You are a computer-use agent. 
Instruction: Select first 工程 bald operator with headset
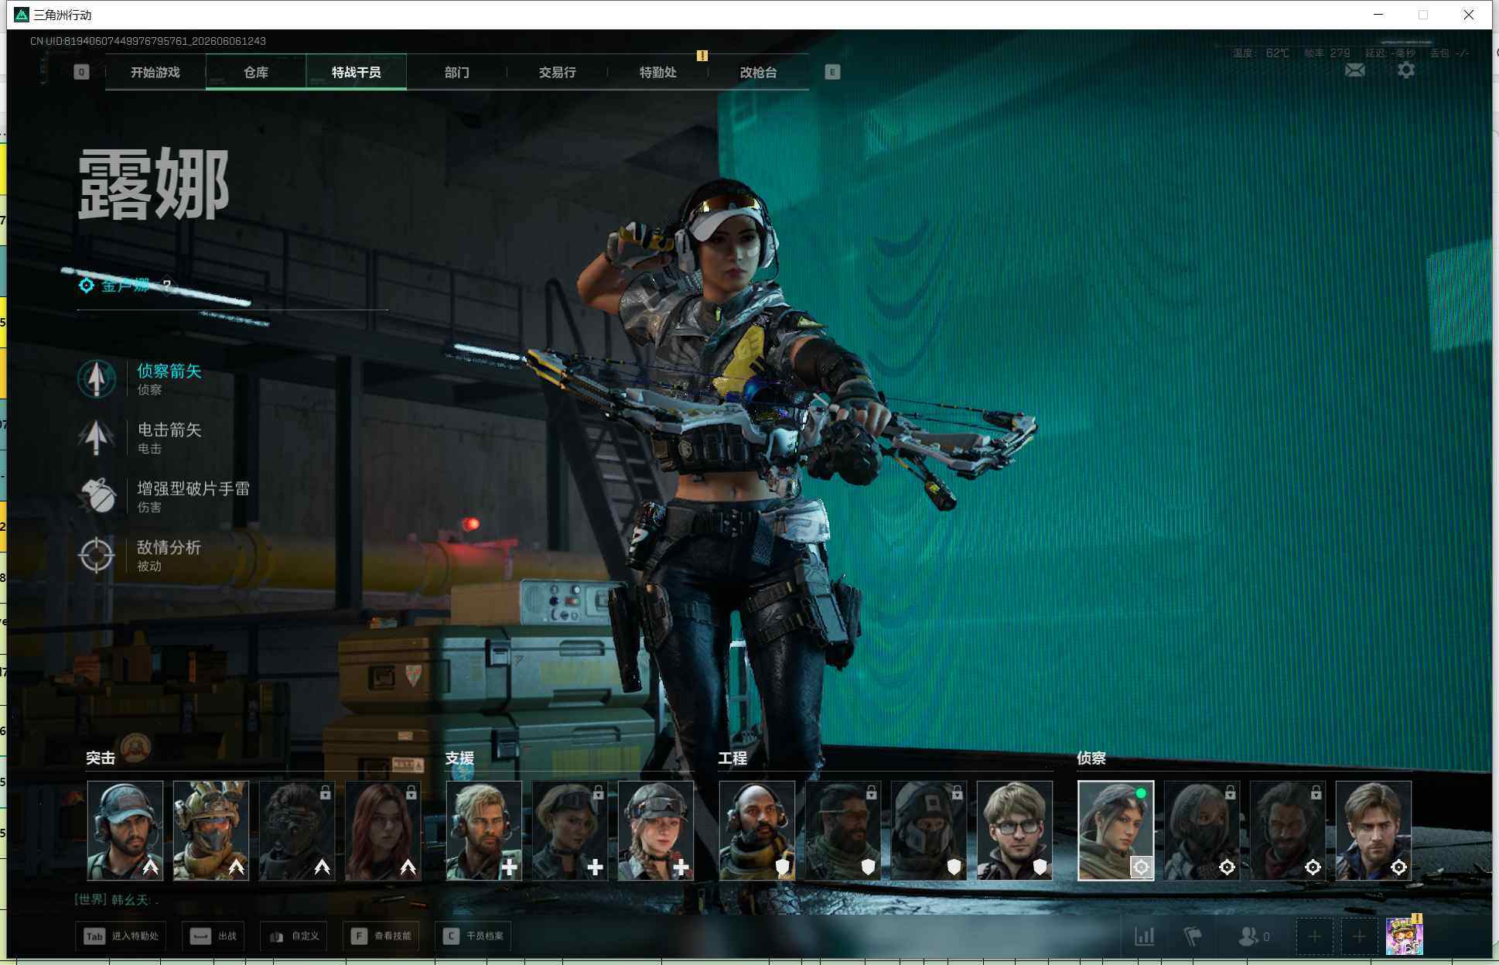point(757,830)
